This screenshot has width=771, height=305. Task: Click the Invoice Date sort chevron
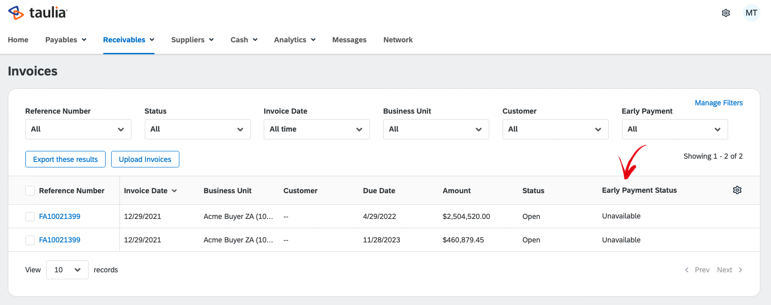(174, 191)
